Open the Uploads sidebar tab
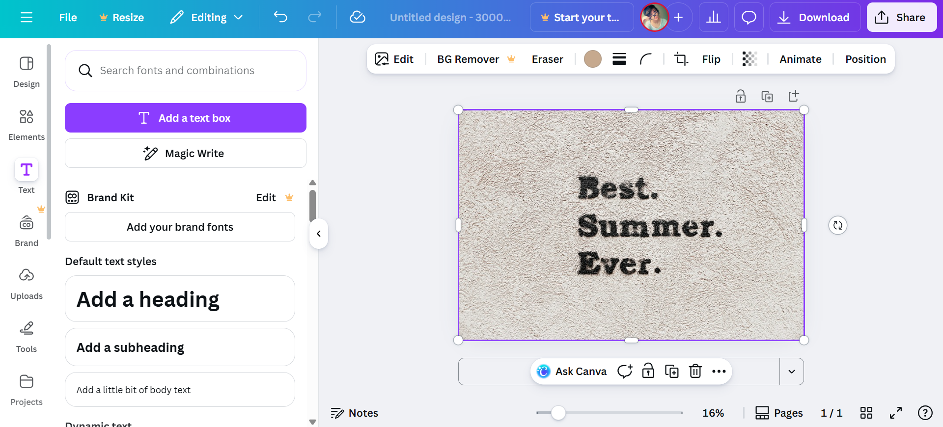Screen dimensions: 943x427 pyautogui.click(x=27, y=284)
